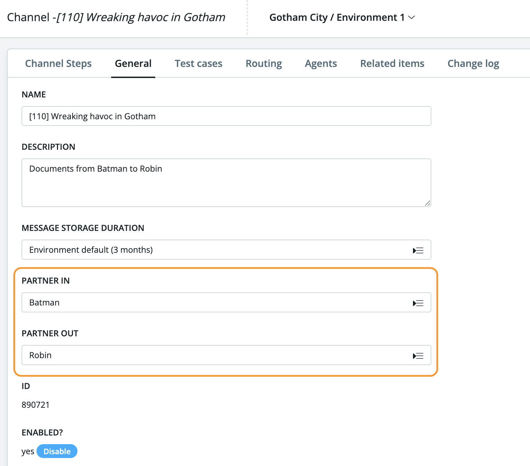Open the Test cases tab

point(198,63)
